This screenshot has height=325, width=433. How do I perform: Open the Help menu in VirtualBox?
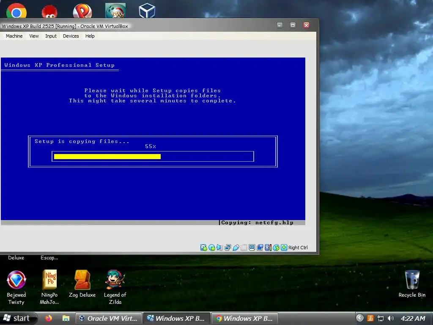(x=90, y=36)
